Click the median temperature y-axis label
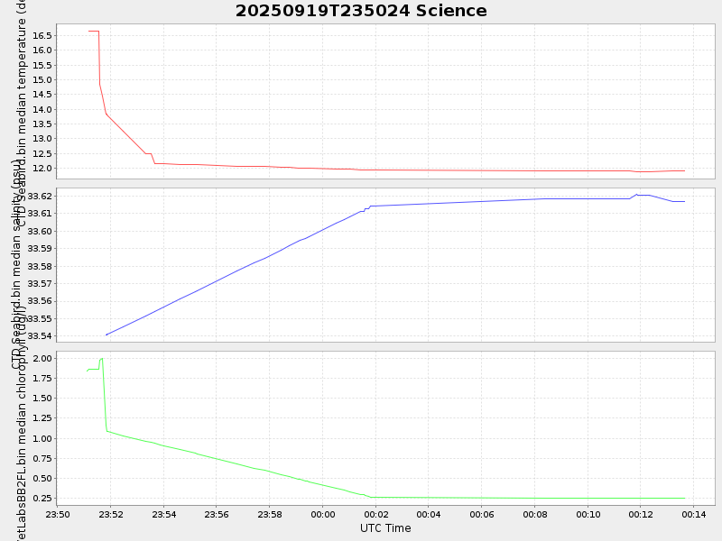 tap(22, 90)
